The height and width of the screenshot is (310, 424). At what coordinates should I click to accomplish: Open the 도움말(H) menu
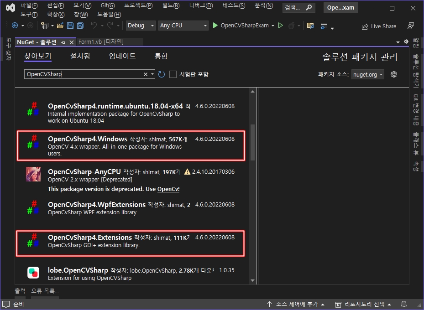(109, 14)
